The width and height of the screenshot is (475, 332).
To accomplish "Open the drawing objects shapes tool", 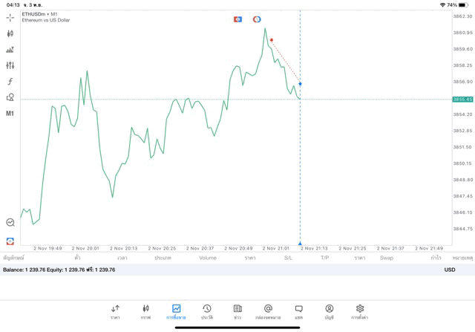I will tap(10, 97).
